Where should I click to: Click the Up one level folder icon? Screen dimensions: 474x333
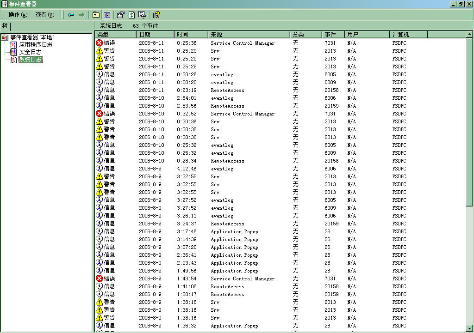pos(96,15)
